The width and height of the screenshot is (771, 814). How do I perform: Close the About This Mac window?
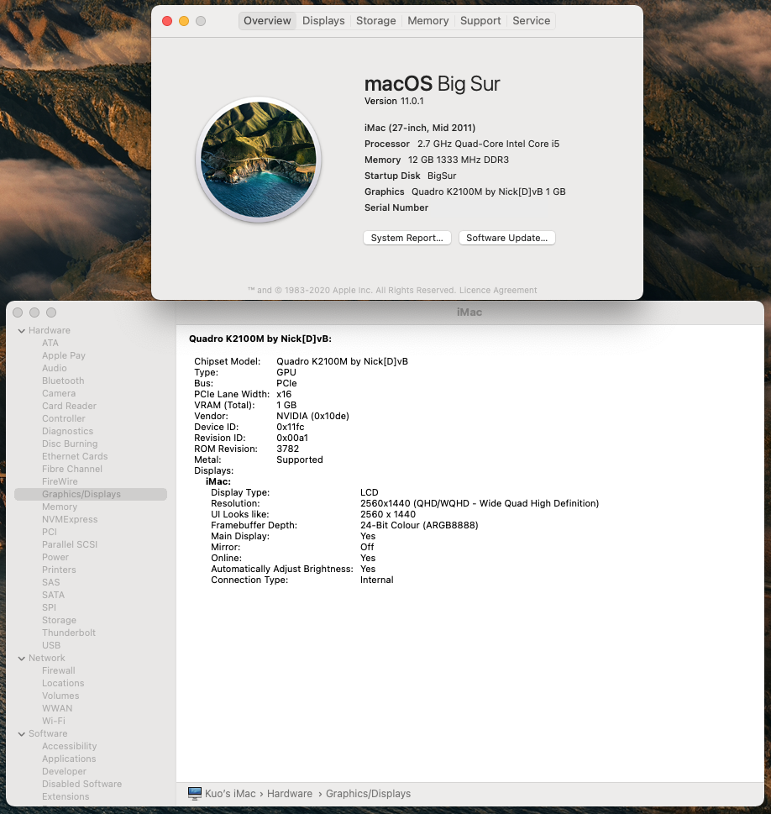pos(167,21)
